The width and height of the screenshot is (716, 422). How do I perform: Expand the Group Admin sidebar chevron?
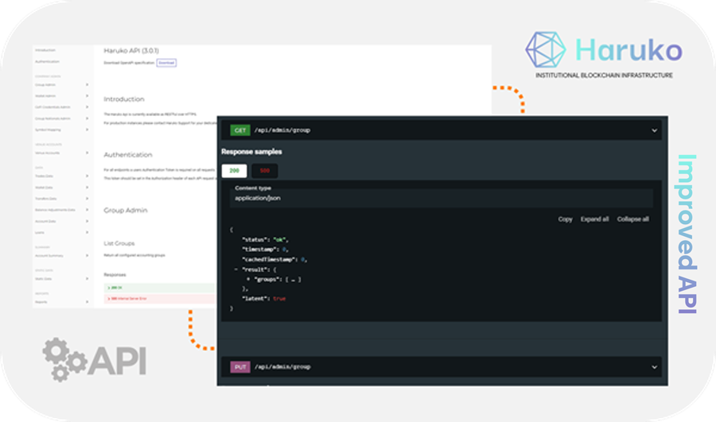pos(87,84)
